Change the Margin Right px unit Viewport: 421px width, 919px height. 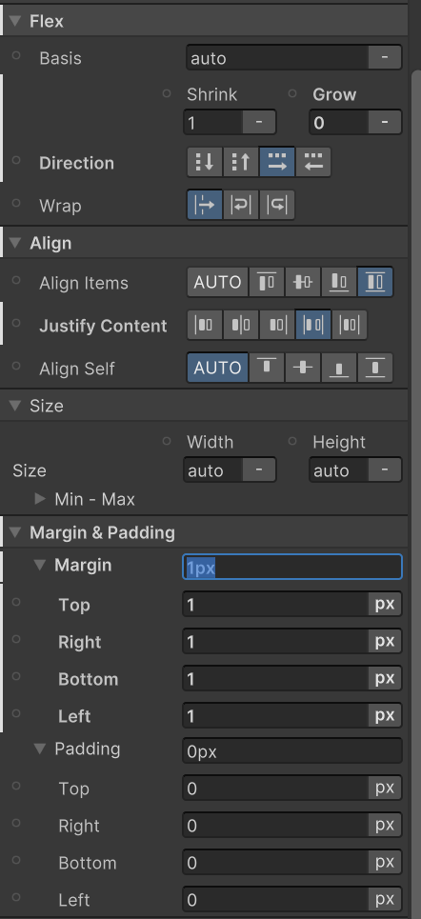385,641
